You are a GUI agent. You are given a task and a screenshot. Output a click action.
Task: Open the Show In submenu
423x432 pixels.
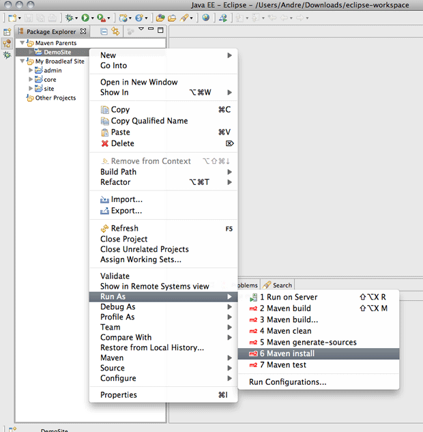pyautogui.click(x=164, y=92)
